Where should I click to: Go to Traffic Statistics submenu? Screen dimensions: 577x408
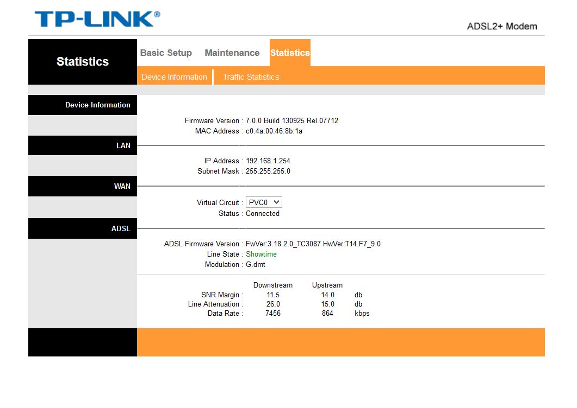tap(251, 77)
